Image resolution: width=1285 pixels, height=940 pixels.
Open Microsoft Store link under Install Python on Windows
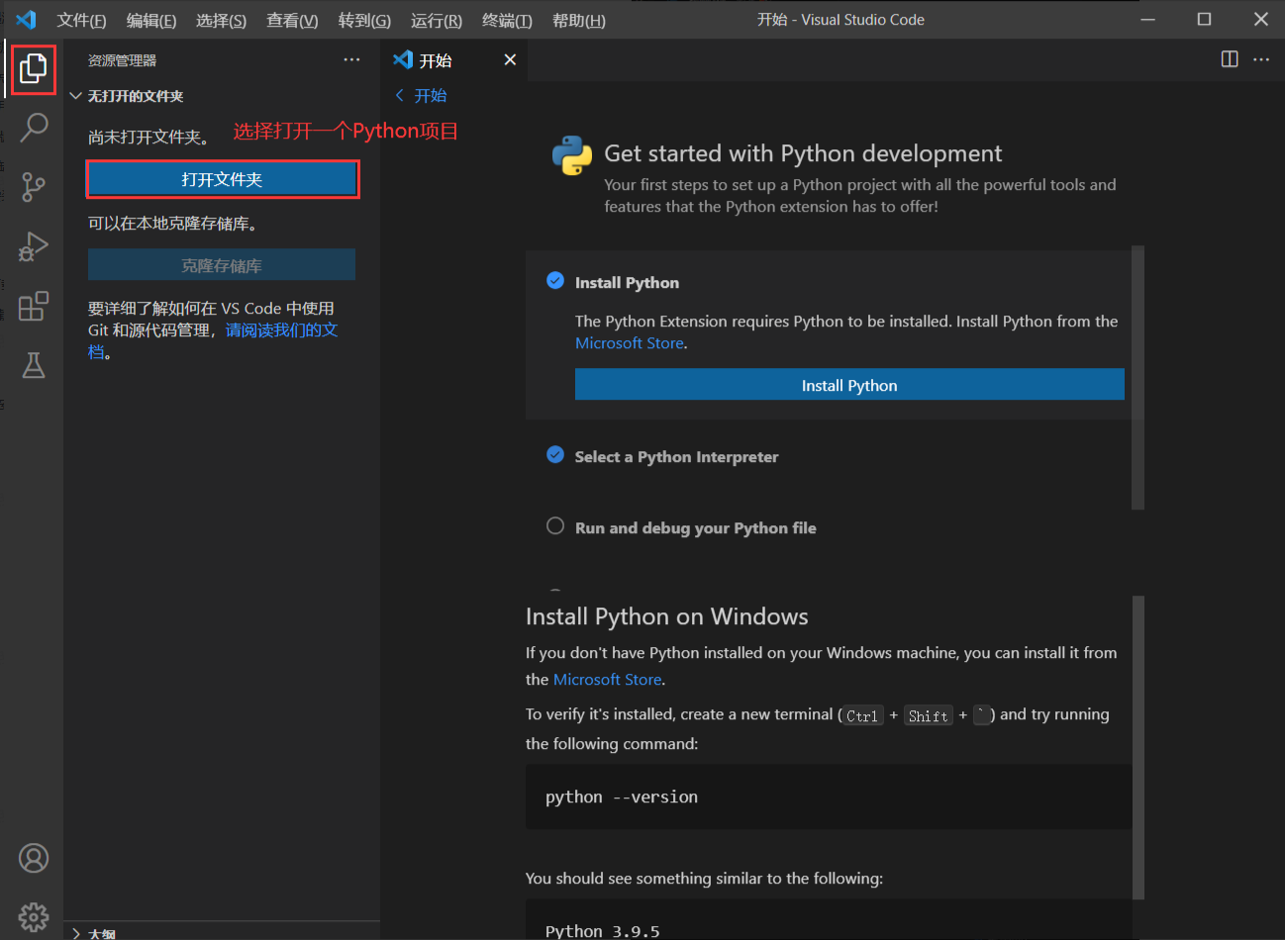point(608,680)
